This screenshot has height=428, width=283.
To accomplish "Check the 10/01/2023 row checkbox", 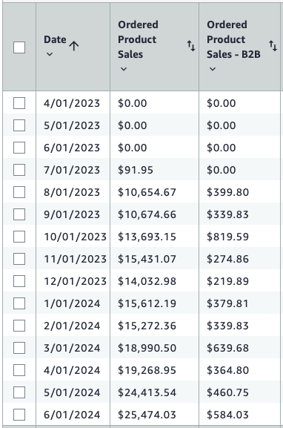I will point(19,237).
